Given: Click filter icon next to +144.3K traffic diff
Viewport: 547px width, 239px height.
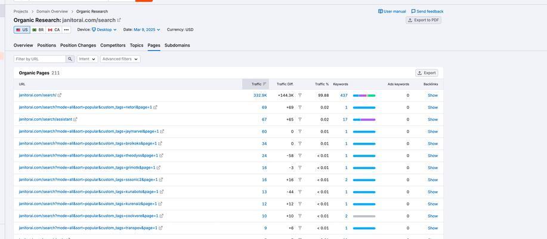Looking at the screenshot, I should coord(299,95).
